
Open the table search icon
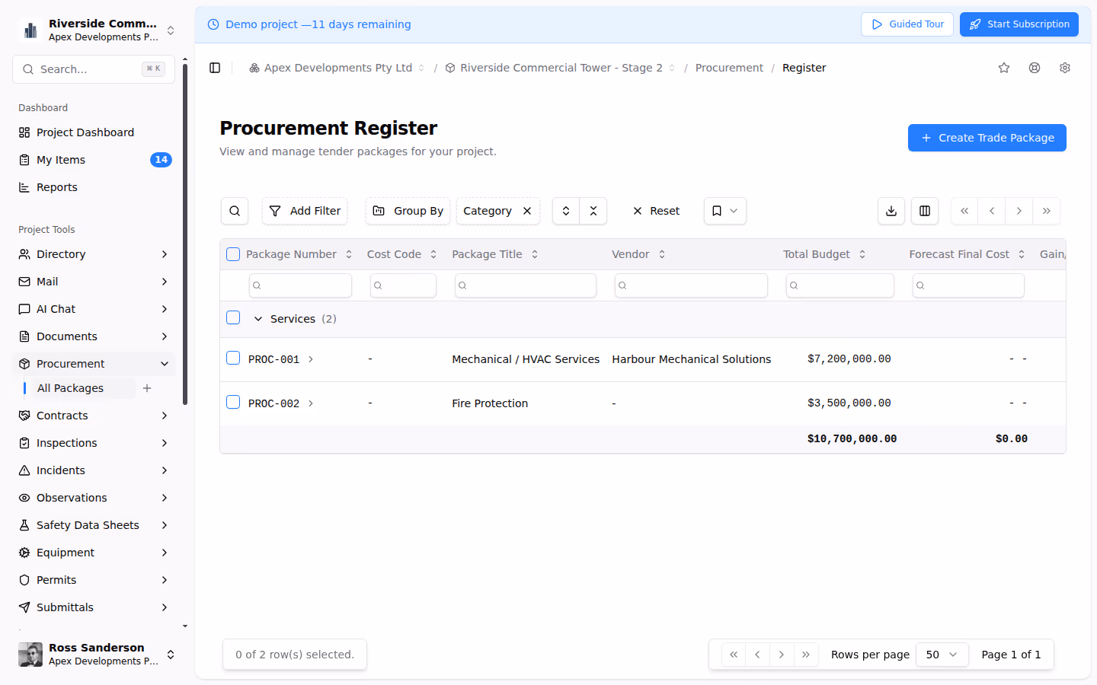(234, 211)
